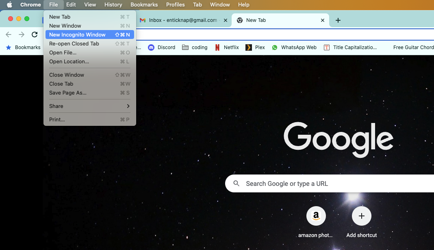Open the Bookmarks bar folder label
This screenshot has height=250, width=434.
(x=28, y=47)
